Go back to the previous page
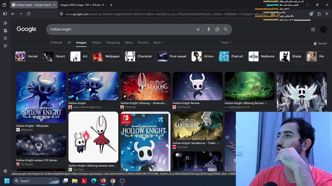This screenshot has height=186, width=332. point(13,14)
